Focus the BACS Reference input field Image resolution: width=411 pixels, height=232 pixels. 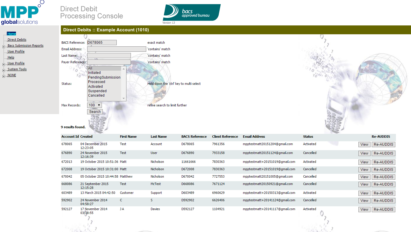point(102,43)
